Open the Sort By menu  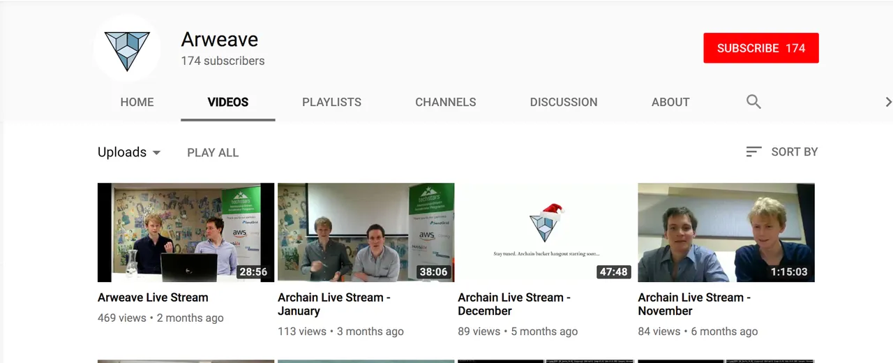[781, 151]
